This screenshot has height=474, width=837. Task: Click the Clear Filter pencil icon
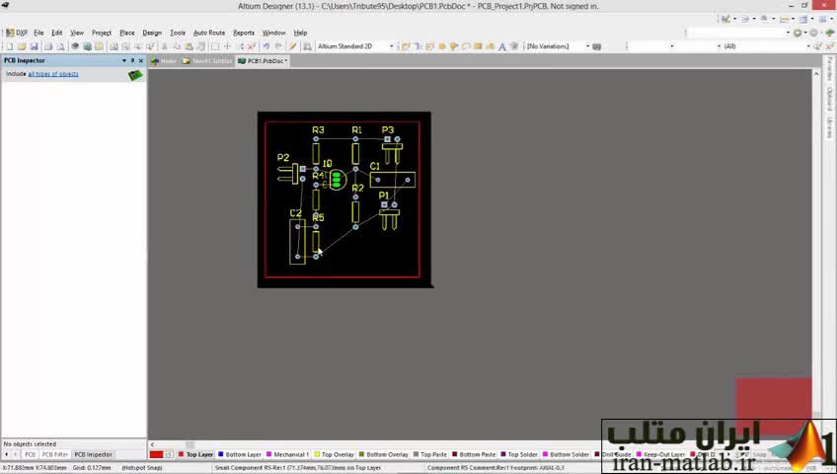coord(292,46)
